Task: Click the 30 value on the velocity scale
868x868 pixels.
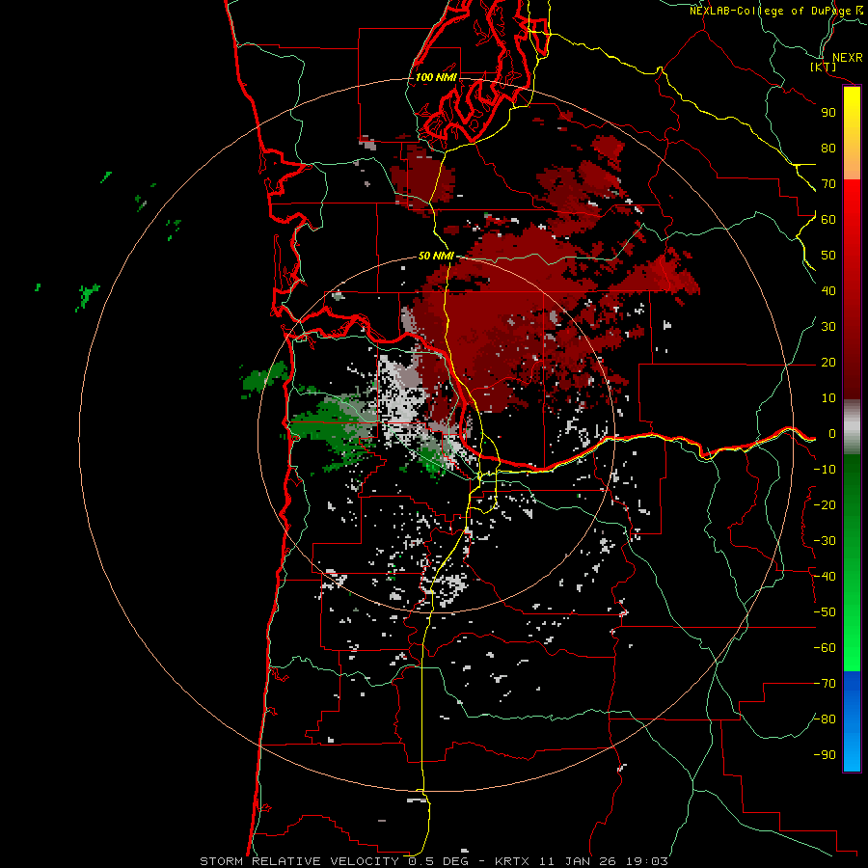Action: pos(828,327)
